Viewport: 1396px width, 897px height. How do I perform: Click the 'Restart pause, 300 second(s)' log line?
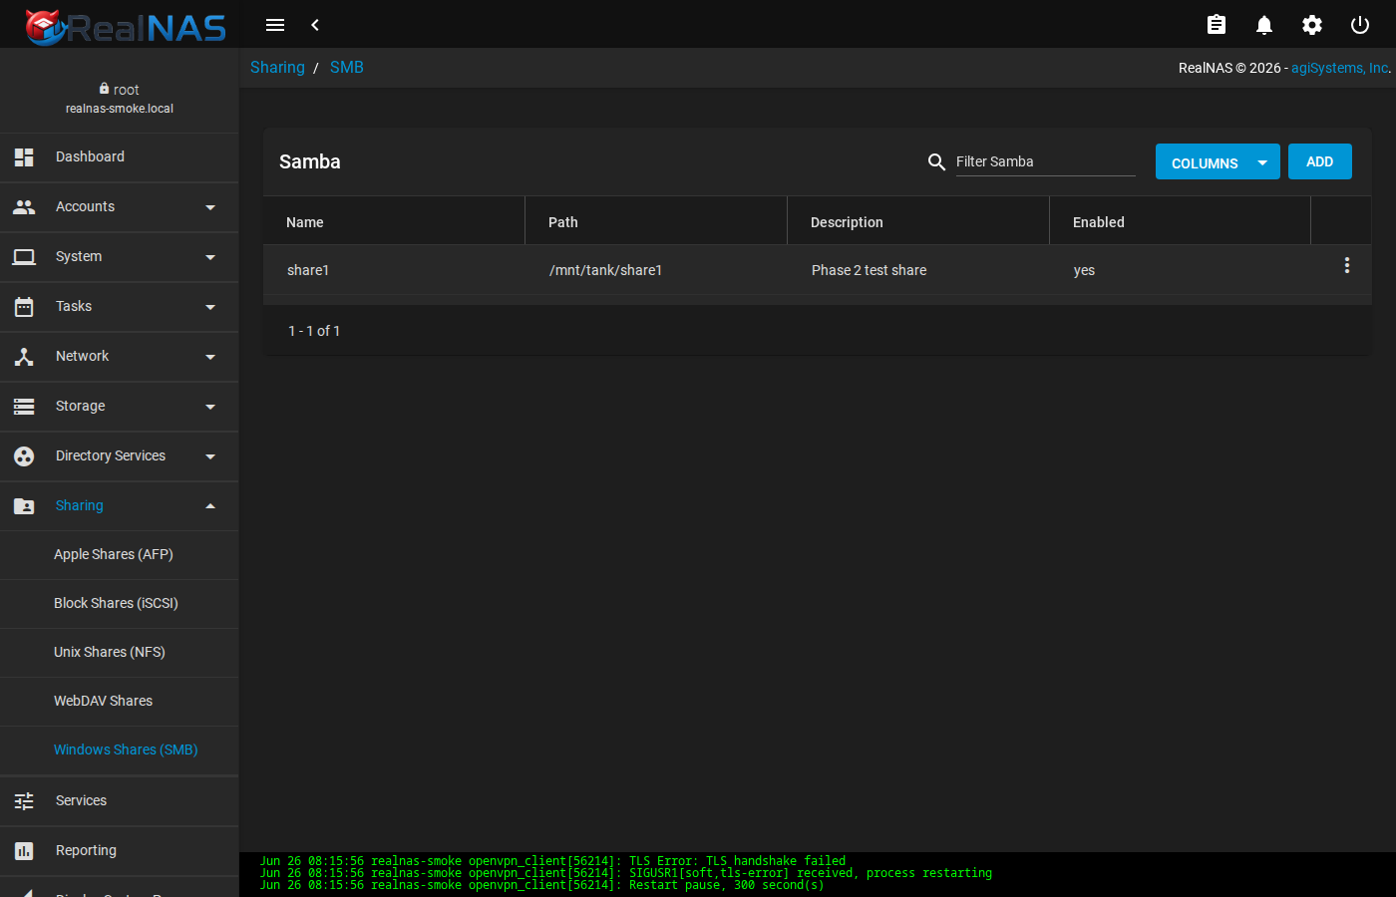pyautogui.click(x=542, y=885)
